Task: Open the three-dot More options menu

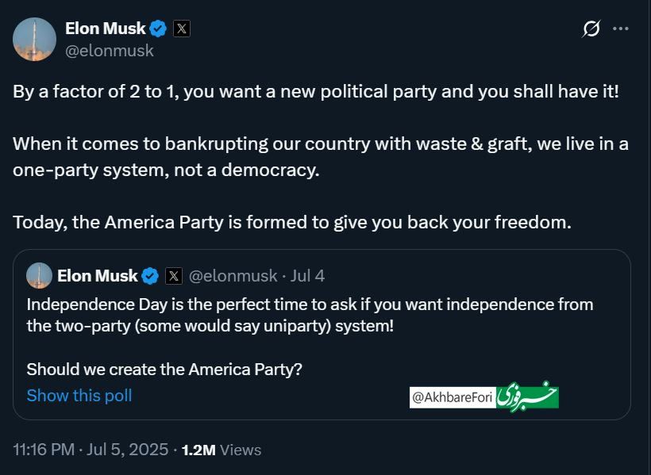Action: pos(621,29)
